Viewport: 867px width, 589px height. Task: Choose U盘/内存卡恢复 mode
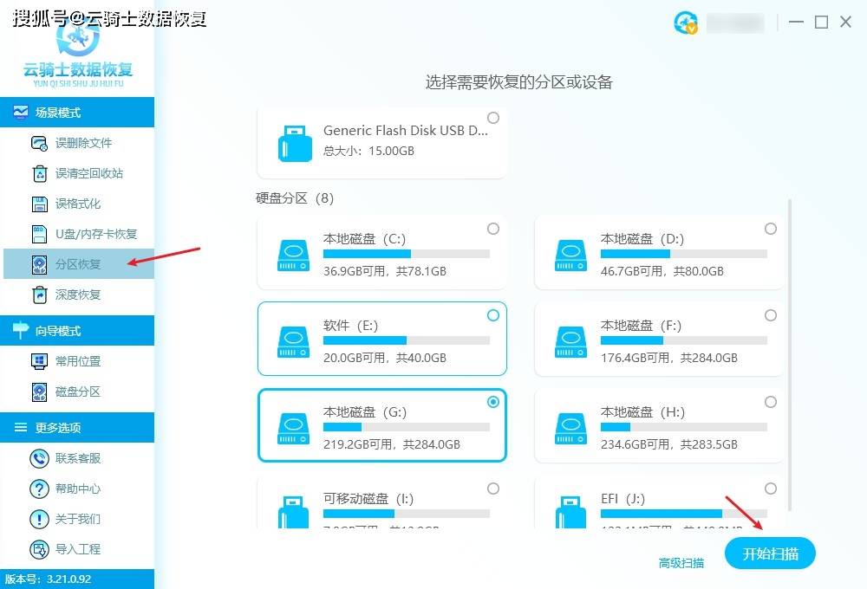pyautogui.click(x=77, y=234)
